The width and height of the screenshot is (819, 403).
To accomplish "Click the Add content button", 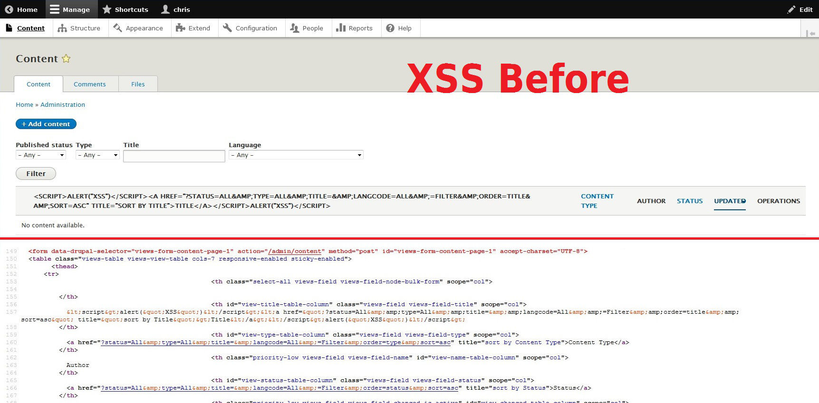I will pos(46,124).
